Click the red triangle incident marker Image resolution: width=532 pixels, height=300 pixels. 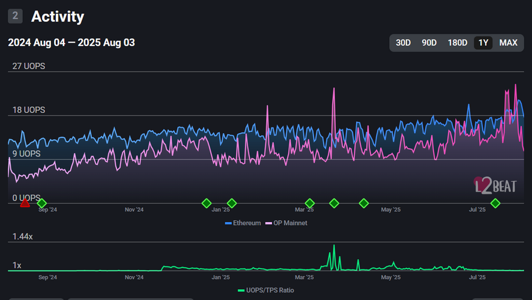[25, 203]
